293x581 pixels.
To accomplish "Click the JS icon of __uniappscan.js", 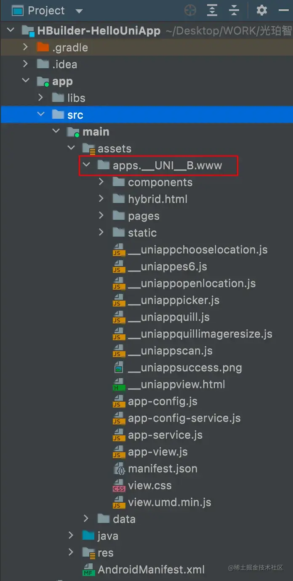I will 119,351.
